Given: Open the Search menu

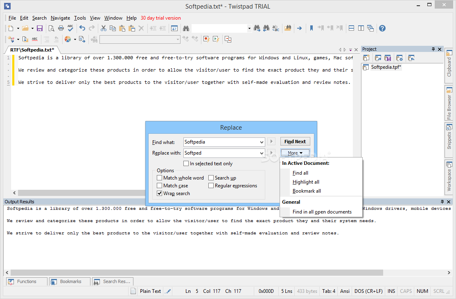Looking at the screenshot, I should tap(39, 18).
